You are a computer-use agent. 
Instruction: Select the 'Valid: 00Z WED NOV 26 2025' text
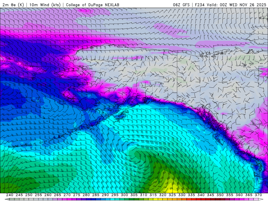(x=237, y=5)
